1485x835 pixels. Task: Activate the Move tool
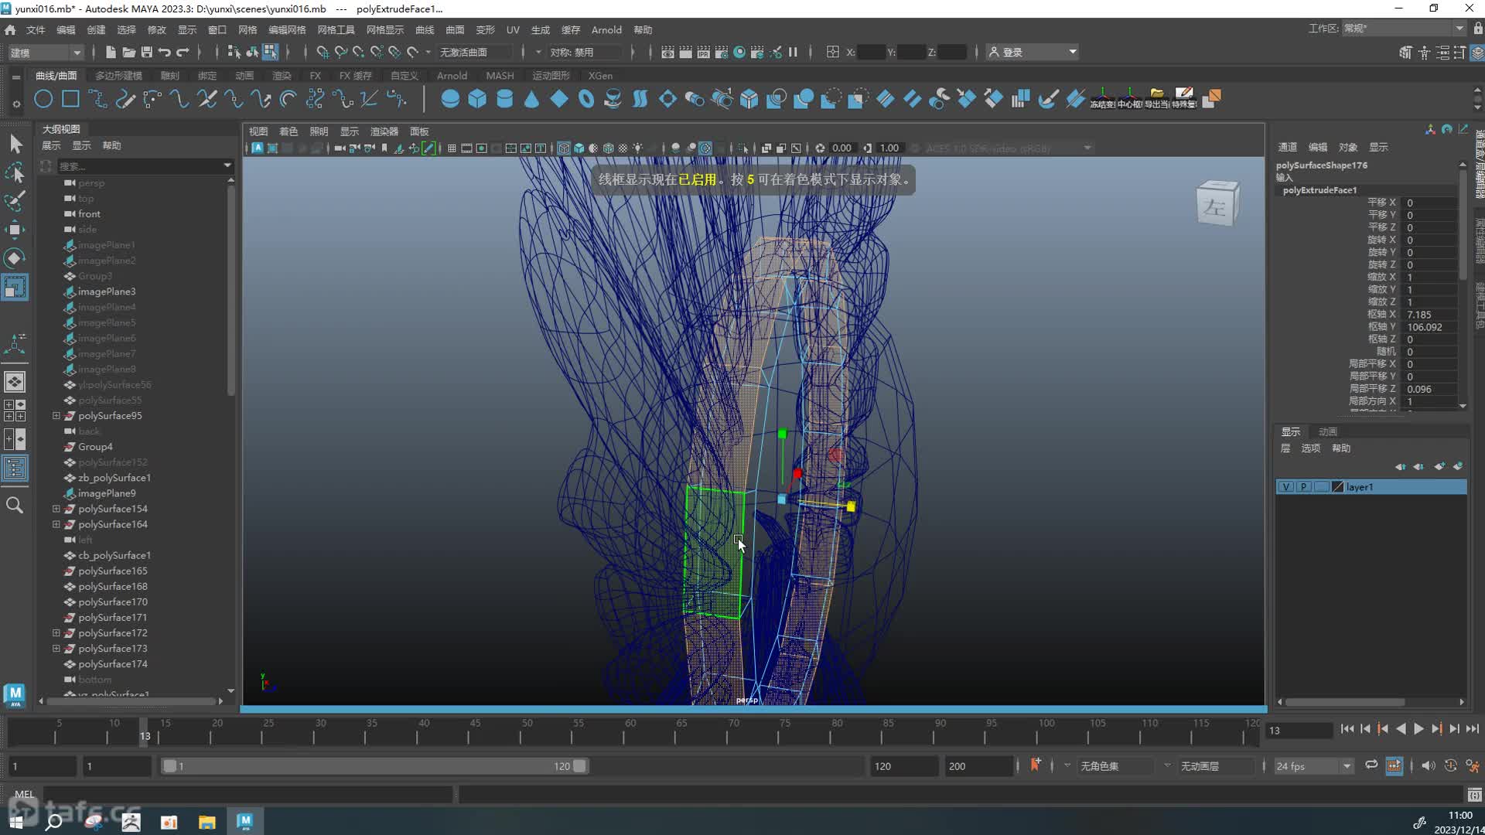[x=15, y=230]
